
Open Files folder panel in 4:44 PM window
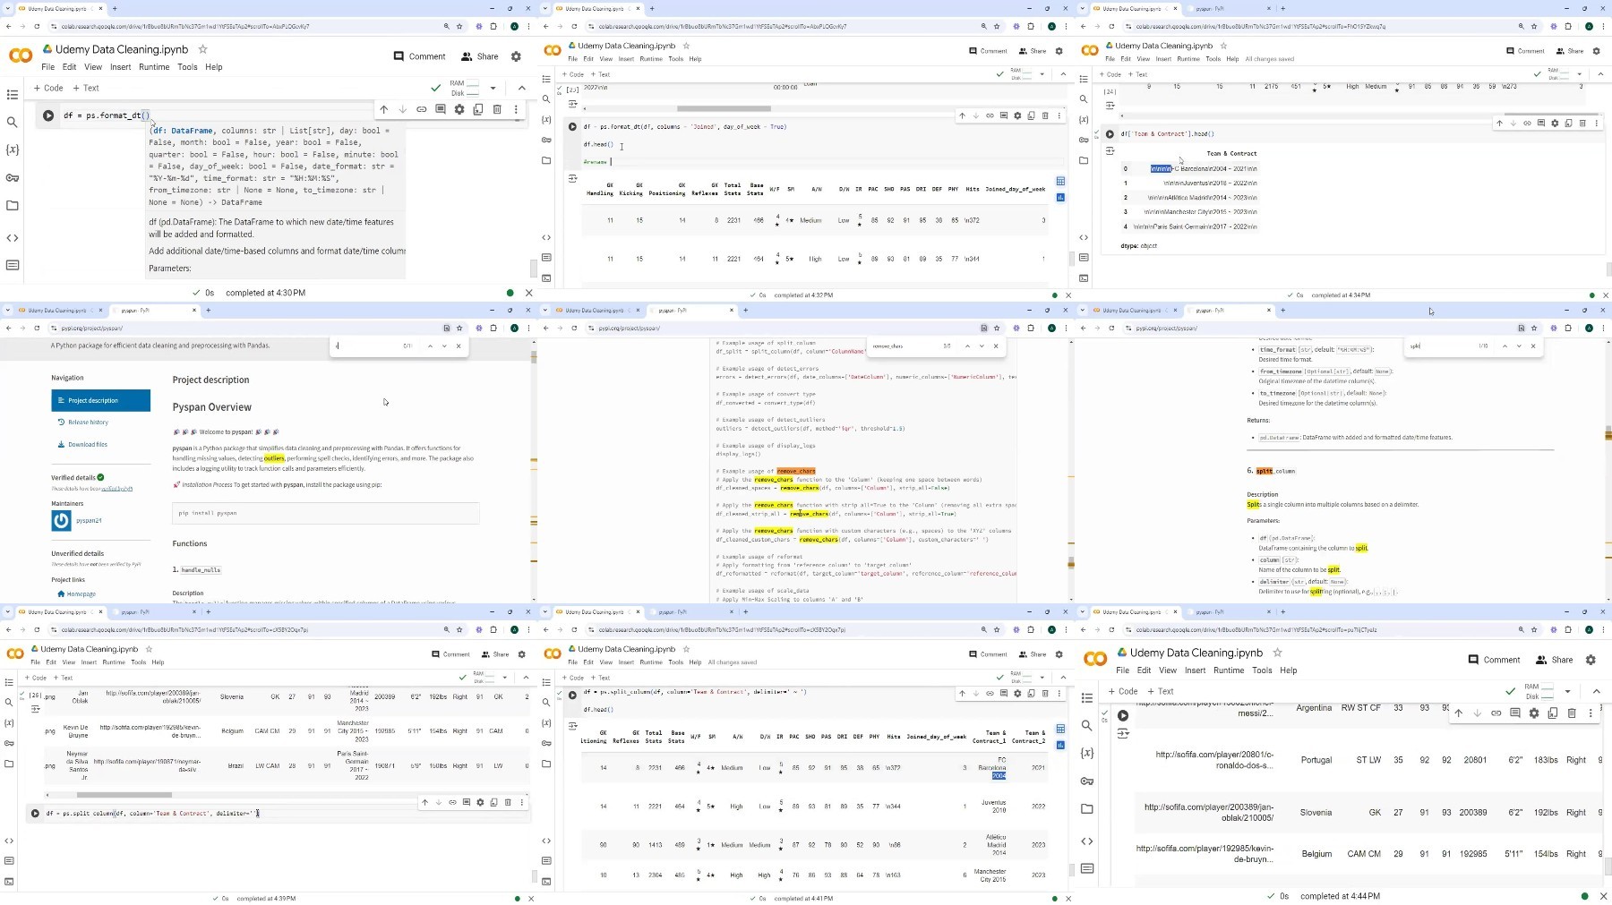coord(1087,808)
